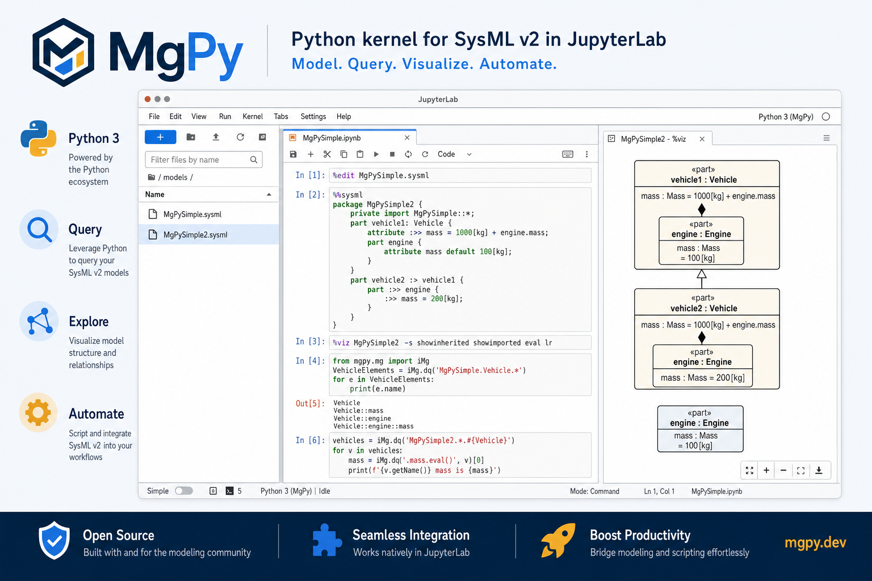
Task: Click the blue New Launcher plus button
Action: coord(160,137)
